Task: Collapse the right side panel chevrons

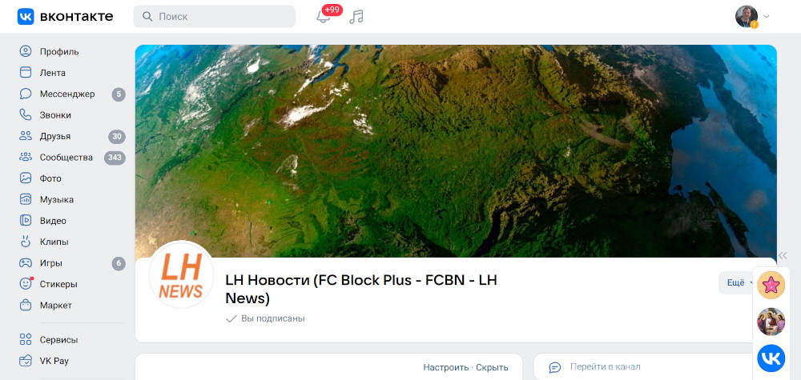Action: click(x=783, y=255)
